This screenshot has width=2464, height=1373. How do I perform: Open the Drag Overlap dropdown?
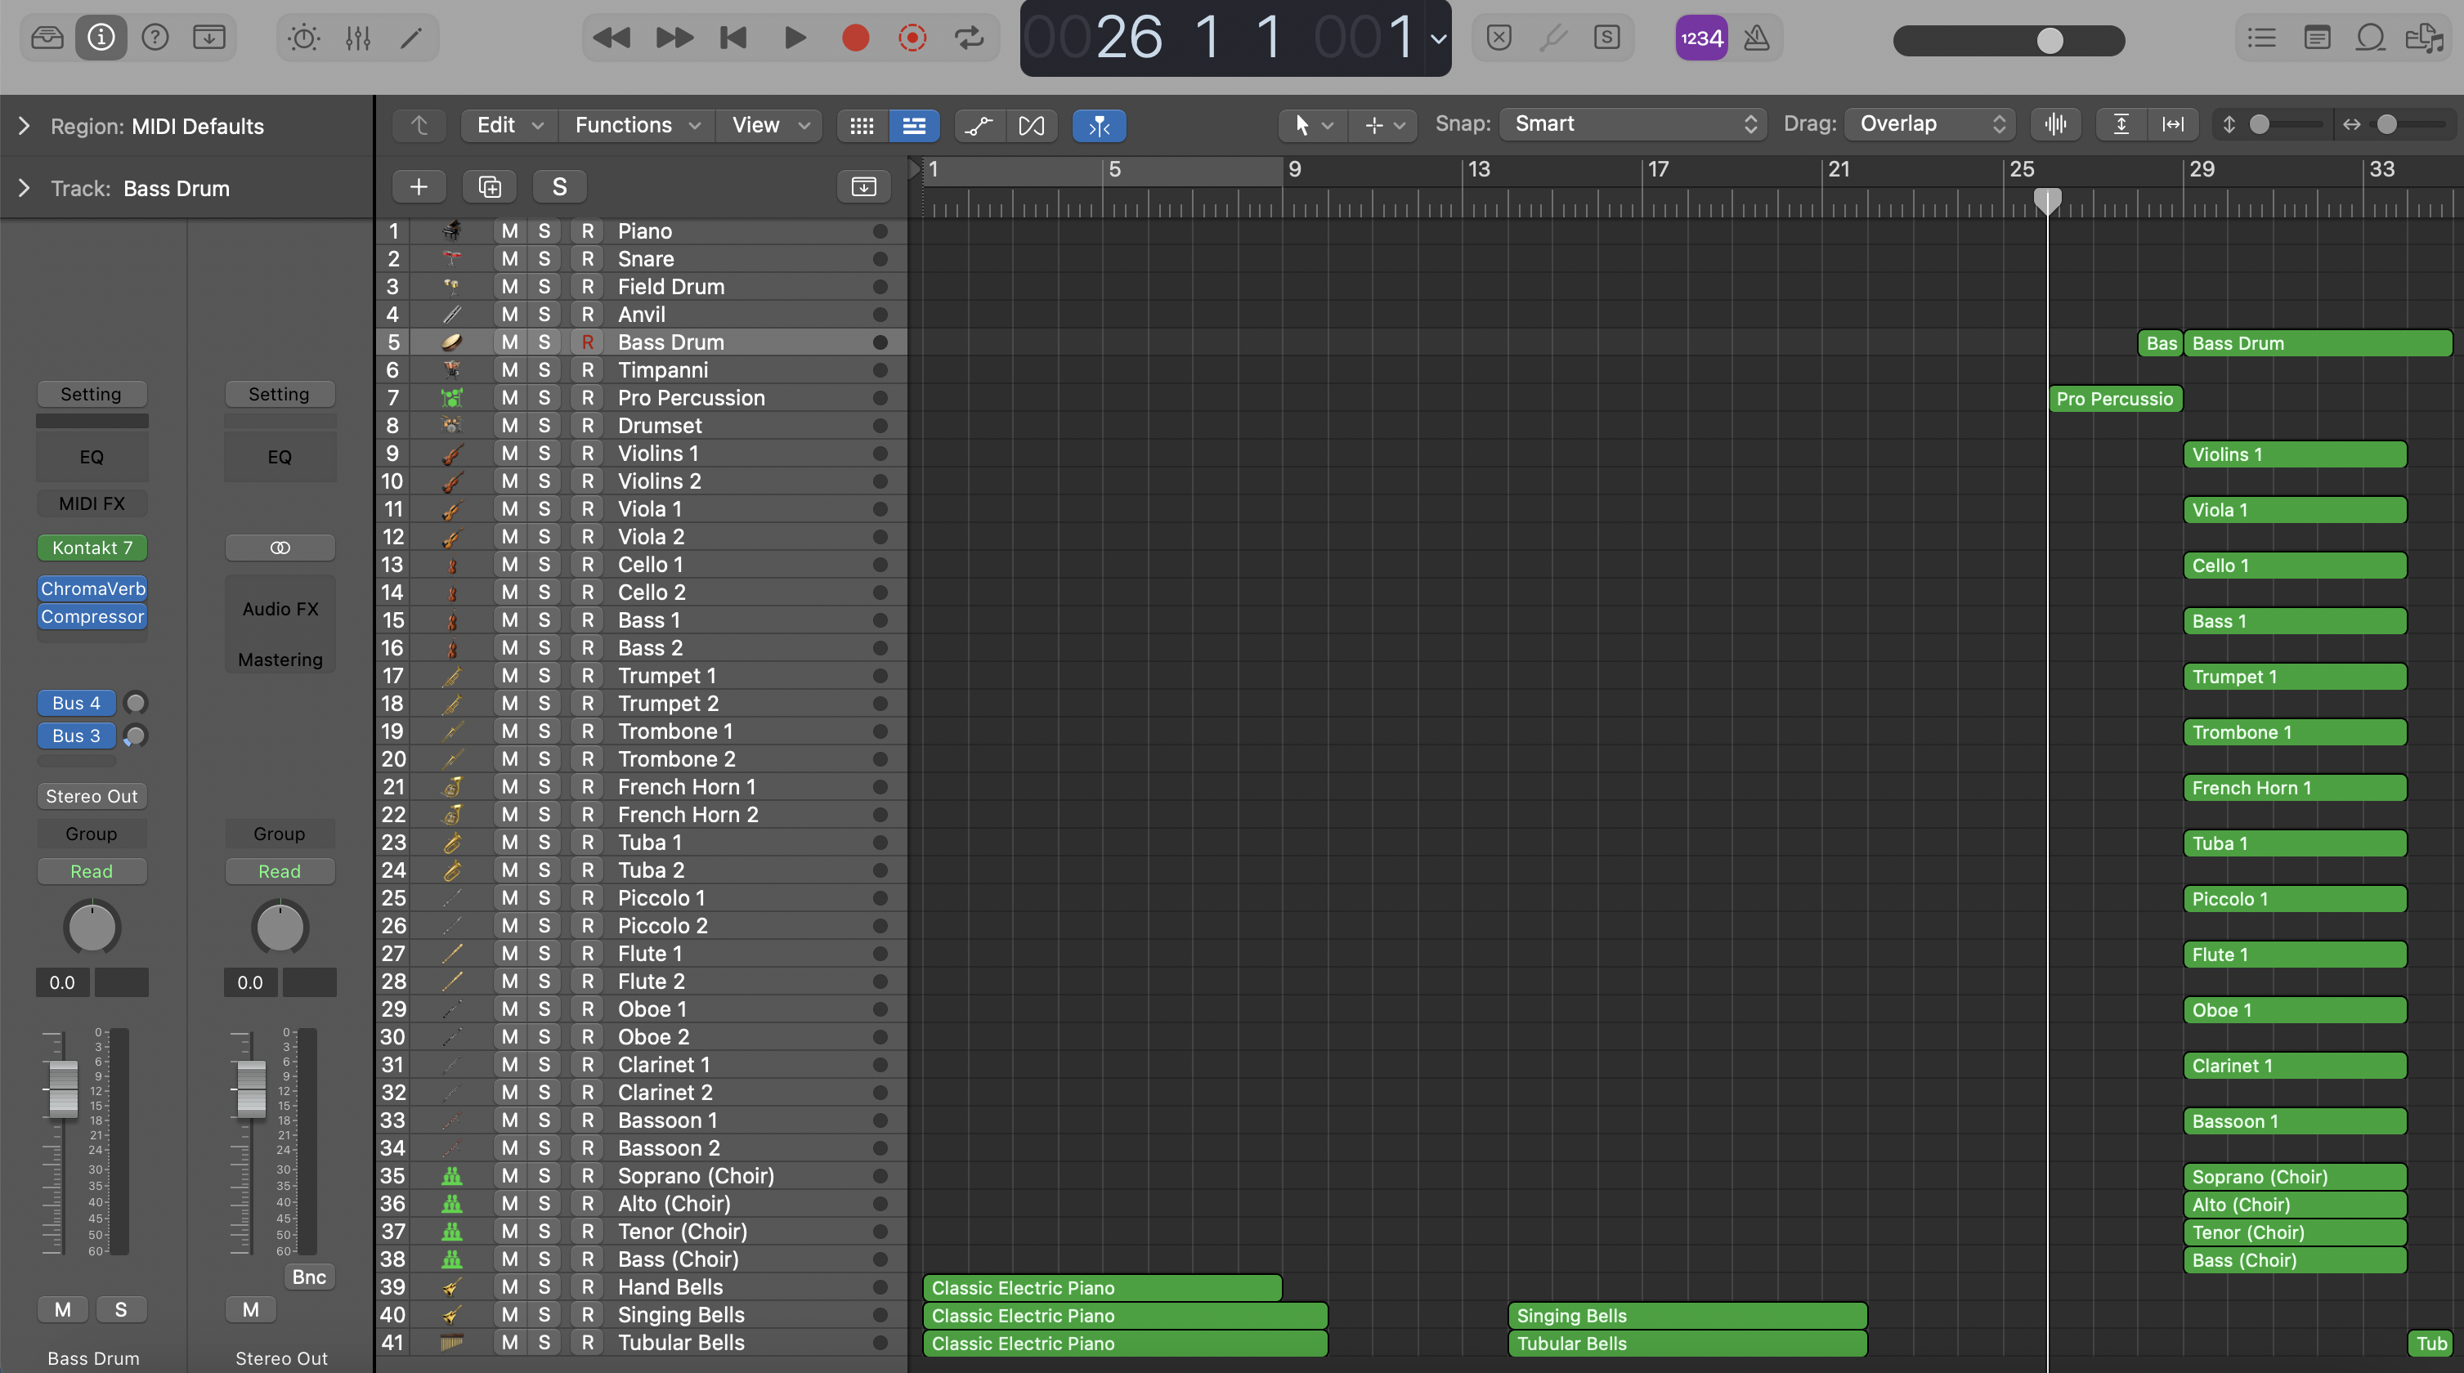click(1929, 123)
